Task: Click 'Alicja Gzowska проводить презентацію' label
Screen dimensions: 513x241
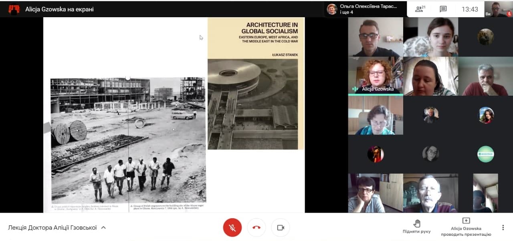Action: 466,231
